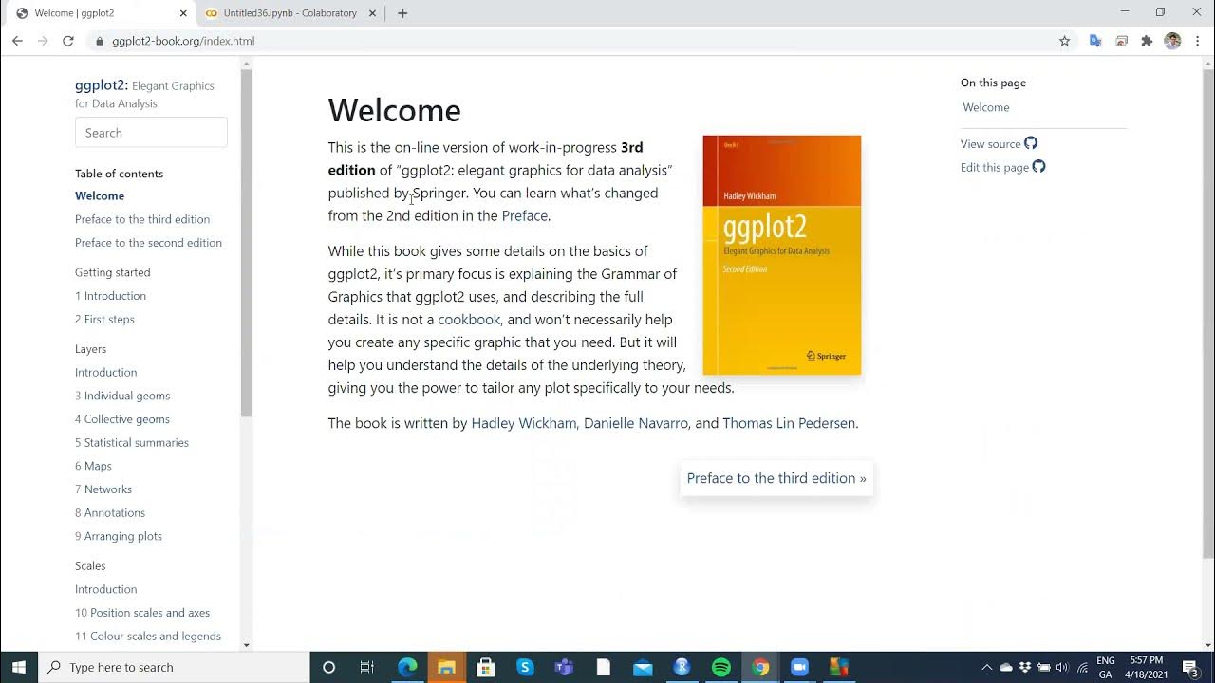Click the GitHub icon beside Edit this page

[x=1038, y=166]
